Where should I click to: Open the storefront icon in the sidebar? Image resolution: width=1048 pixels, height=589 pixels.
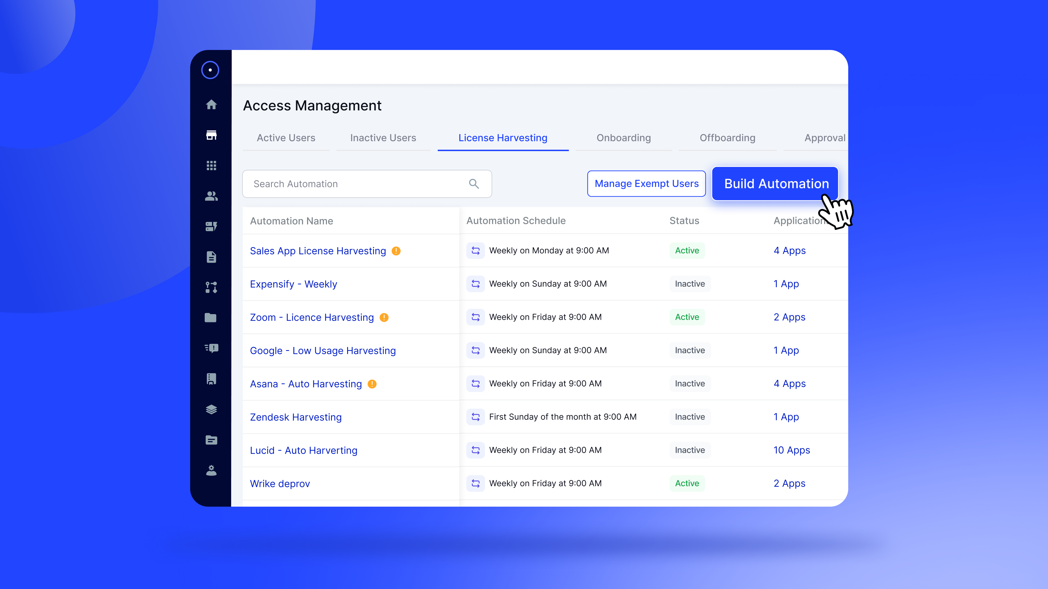point(211,135)
